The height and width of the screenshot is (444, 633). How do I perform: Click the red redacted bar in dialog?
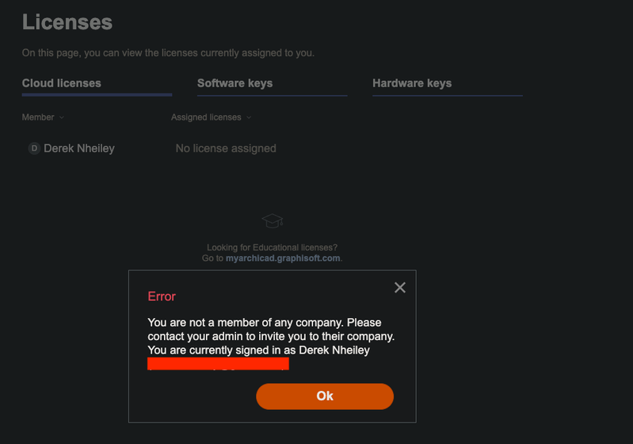pyautogui.click(x=218, y=364)
